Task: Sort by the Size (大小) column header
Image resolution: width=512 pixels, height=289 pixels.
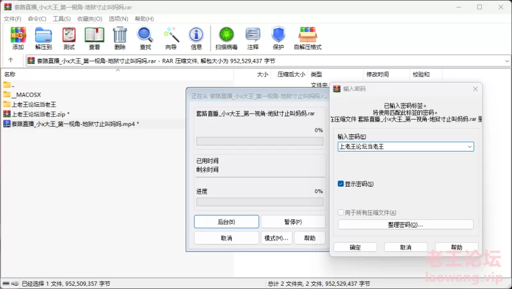Action: click(262, 74)
